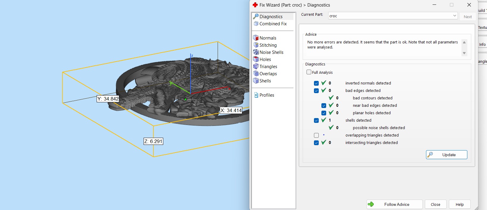The width and height of the screenshot is (487, 210).
Task: Uncheck the planar holes detected checkbox
Action: coord(324,113)
